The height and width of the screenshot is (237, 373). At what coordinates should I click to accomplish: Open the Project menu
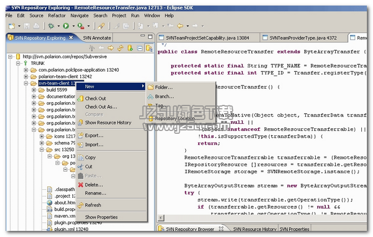[x=119, y=16]
